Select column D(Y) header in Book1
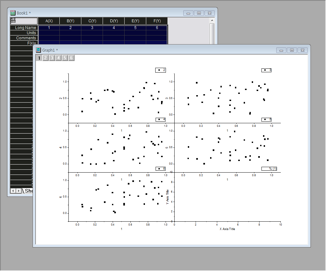Viewport: 326px width, 271px height. coord(114,21)
